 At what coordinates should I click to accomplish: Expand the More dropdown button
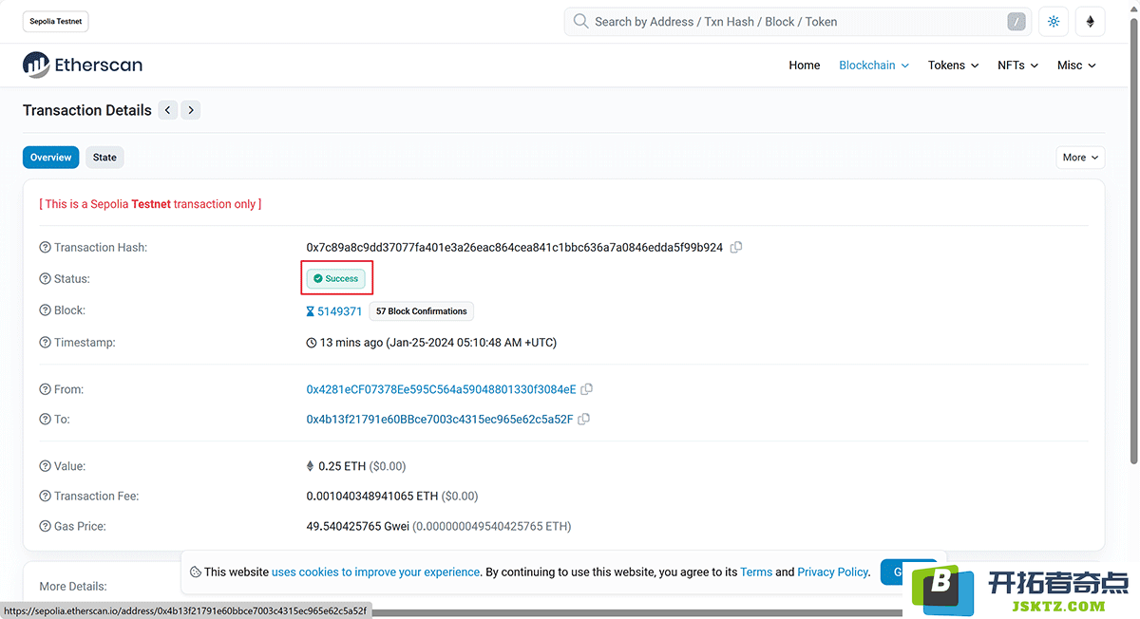click(1080, 158)
